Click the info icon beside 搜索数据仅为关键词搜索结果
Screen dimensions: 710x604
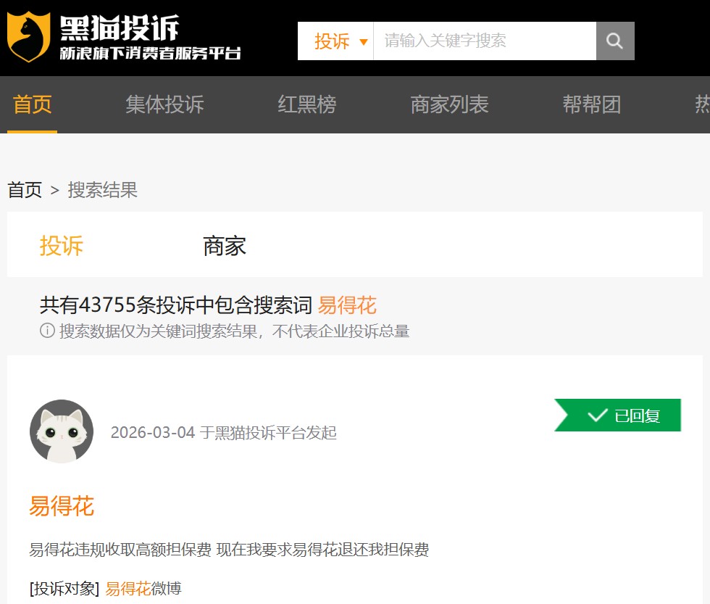47,331
